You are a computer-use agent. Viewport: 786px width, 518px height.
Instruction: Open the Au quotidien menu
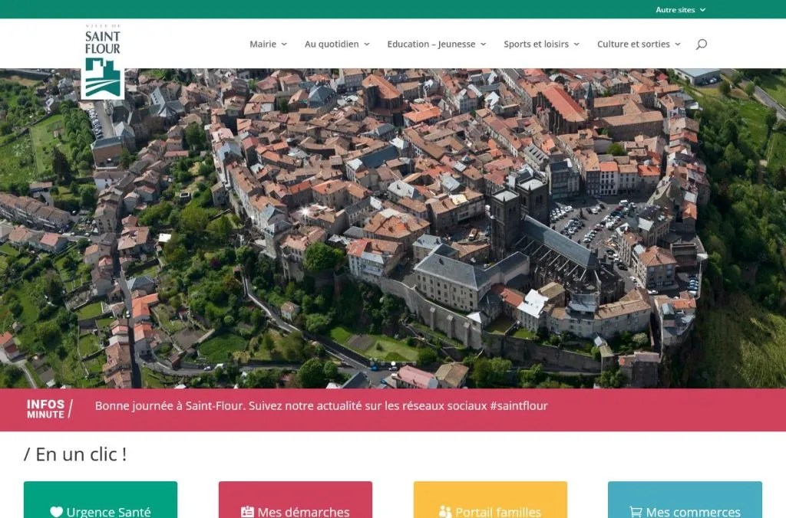pos(337,44)
